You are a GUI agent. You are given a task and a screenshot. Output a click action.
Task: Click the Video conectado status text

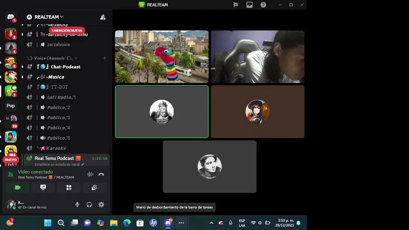pyautogui.click(x=35, y=172)
